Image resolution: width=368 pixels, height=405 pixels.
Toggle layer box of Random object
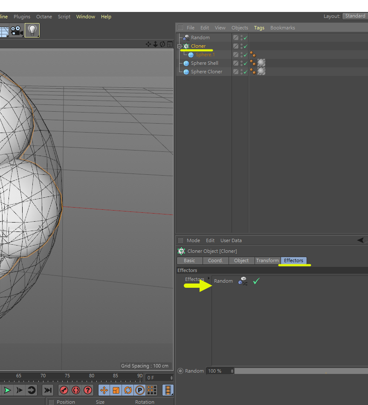236,38
